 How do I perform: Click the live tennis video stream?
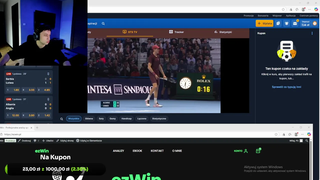pos(154,75)
